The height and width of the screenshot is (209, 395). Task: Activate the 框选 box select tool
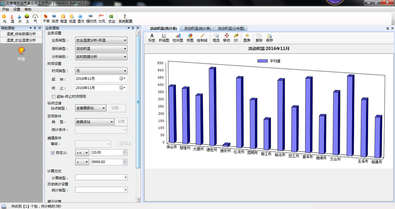click(216, 38)
